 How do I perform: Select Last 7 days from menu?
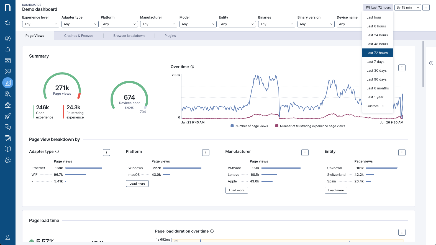coord(375,62)
